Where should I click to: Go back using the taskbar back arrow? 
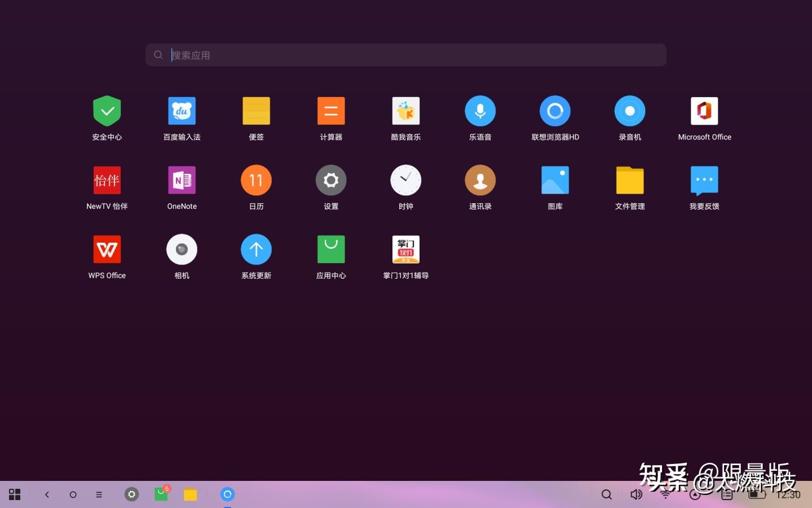(47, 494)
